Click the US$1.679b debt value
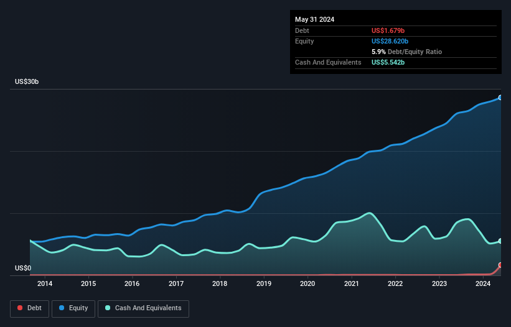This screenshot has height=327, width=511. click(388, 30)
